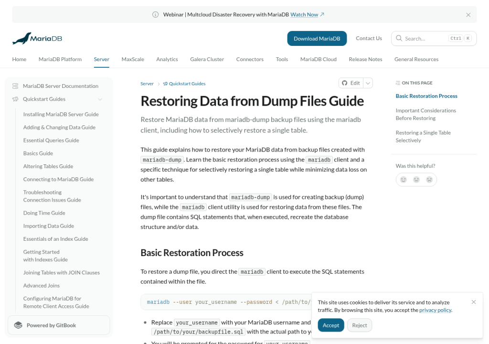Click the Quickstart Guides breadcrumb link

(184, 84)
